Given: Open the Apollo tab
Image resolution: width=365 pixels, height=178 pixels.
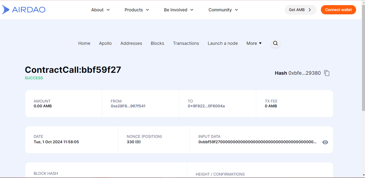Looking at the screenshot, I should (105, 43).
